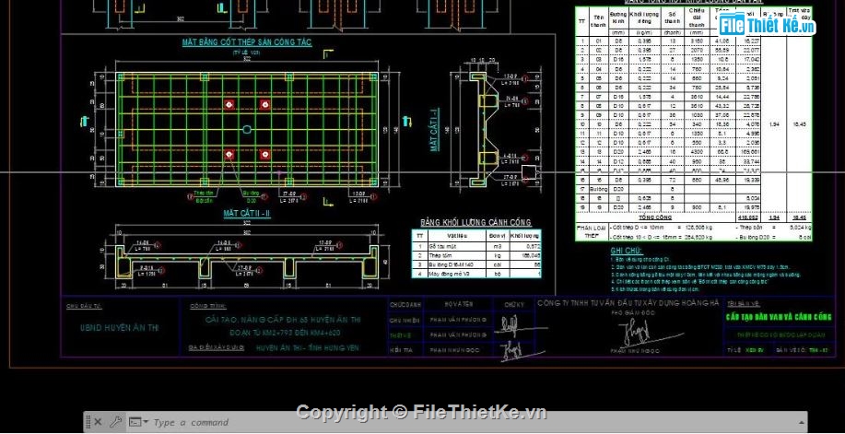Select the GHI CHÚ notes heading
845x434 pixels.
(x=627, y=251)
